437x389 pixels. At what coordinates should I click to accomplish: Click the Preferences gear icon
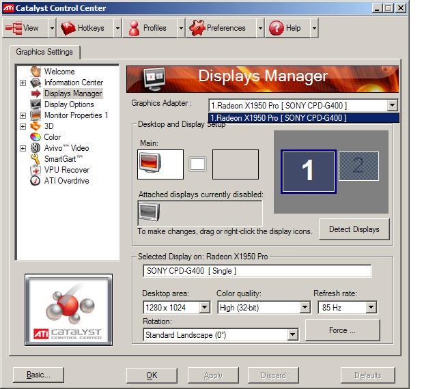click(197, 28)
